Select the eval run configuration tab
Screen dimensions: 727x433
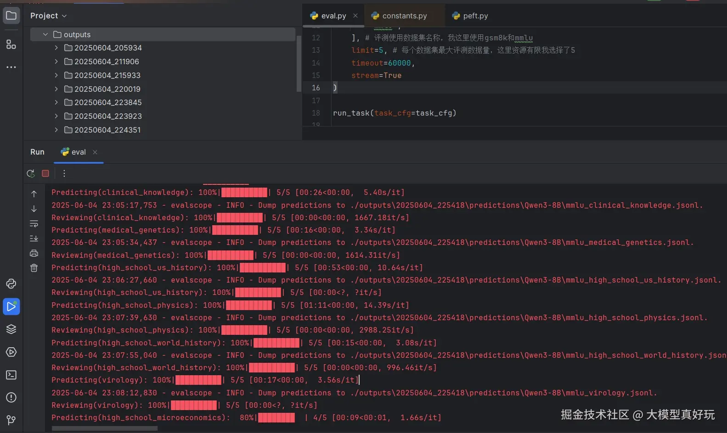tap(79, 152)
